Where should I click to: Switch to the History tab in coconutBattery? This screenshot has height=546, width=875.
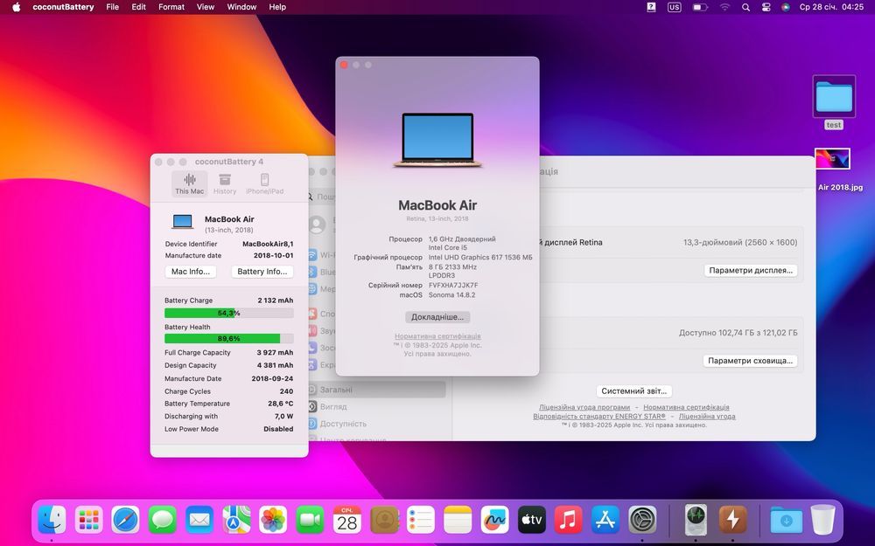(225, 183)
